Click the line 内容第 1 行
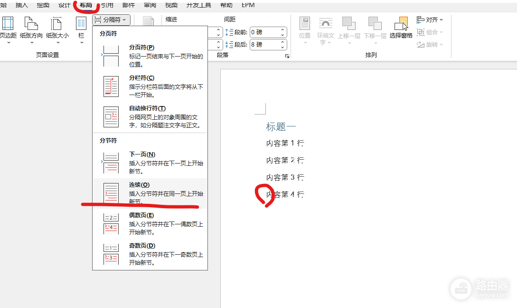Viewport: 517px width, 308px height. click(x=285, y=143)
